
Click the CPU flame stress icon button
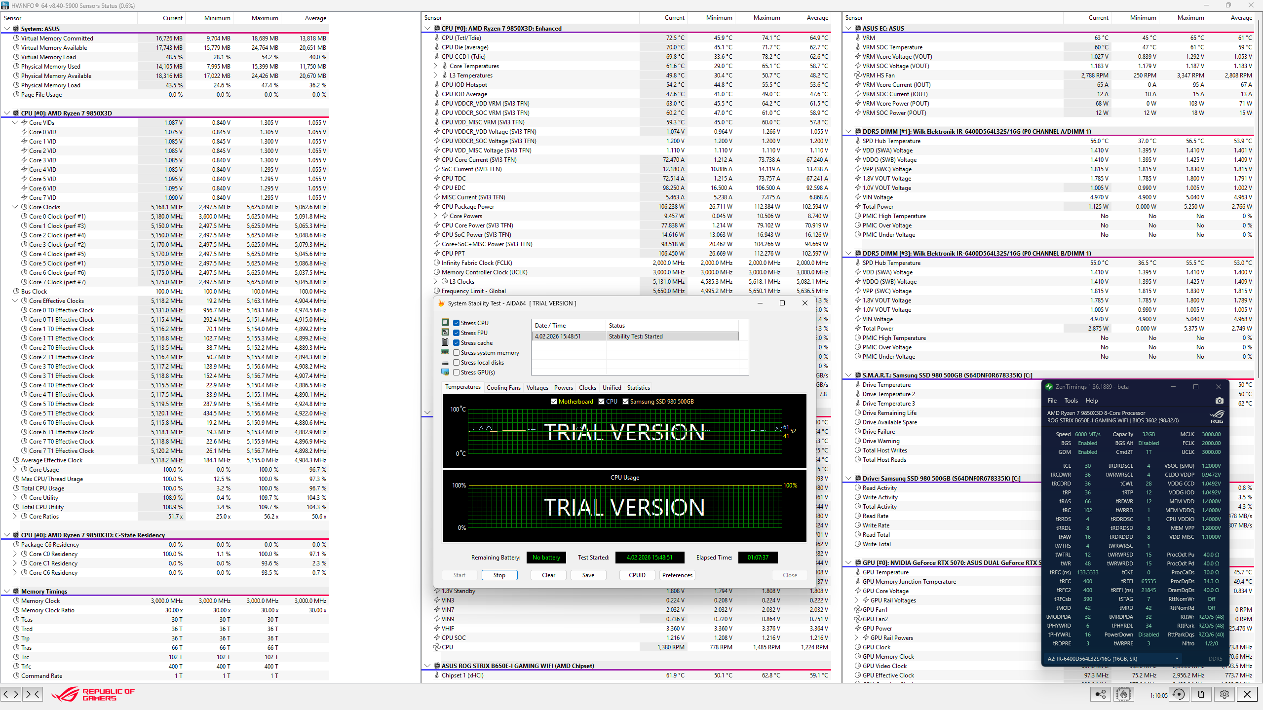tap(1124, 694)
